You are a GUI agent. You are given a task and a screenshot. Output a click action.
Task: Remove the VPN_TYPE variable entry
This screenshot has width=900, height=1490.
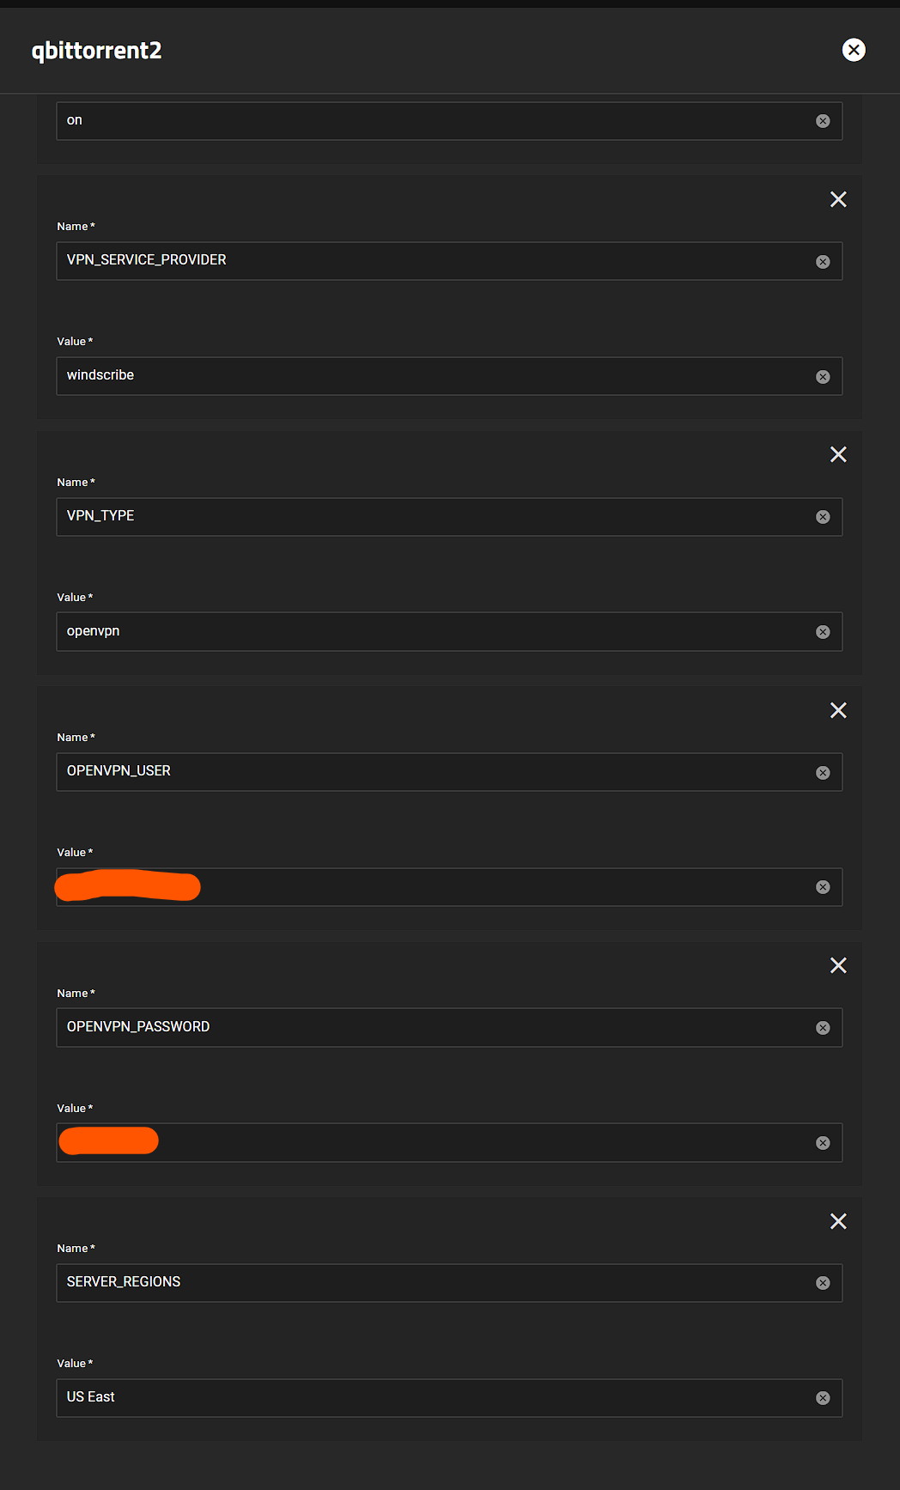(838, 454)
